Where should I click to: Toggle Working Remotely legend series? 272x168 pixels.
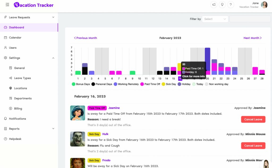point(126,84)
